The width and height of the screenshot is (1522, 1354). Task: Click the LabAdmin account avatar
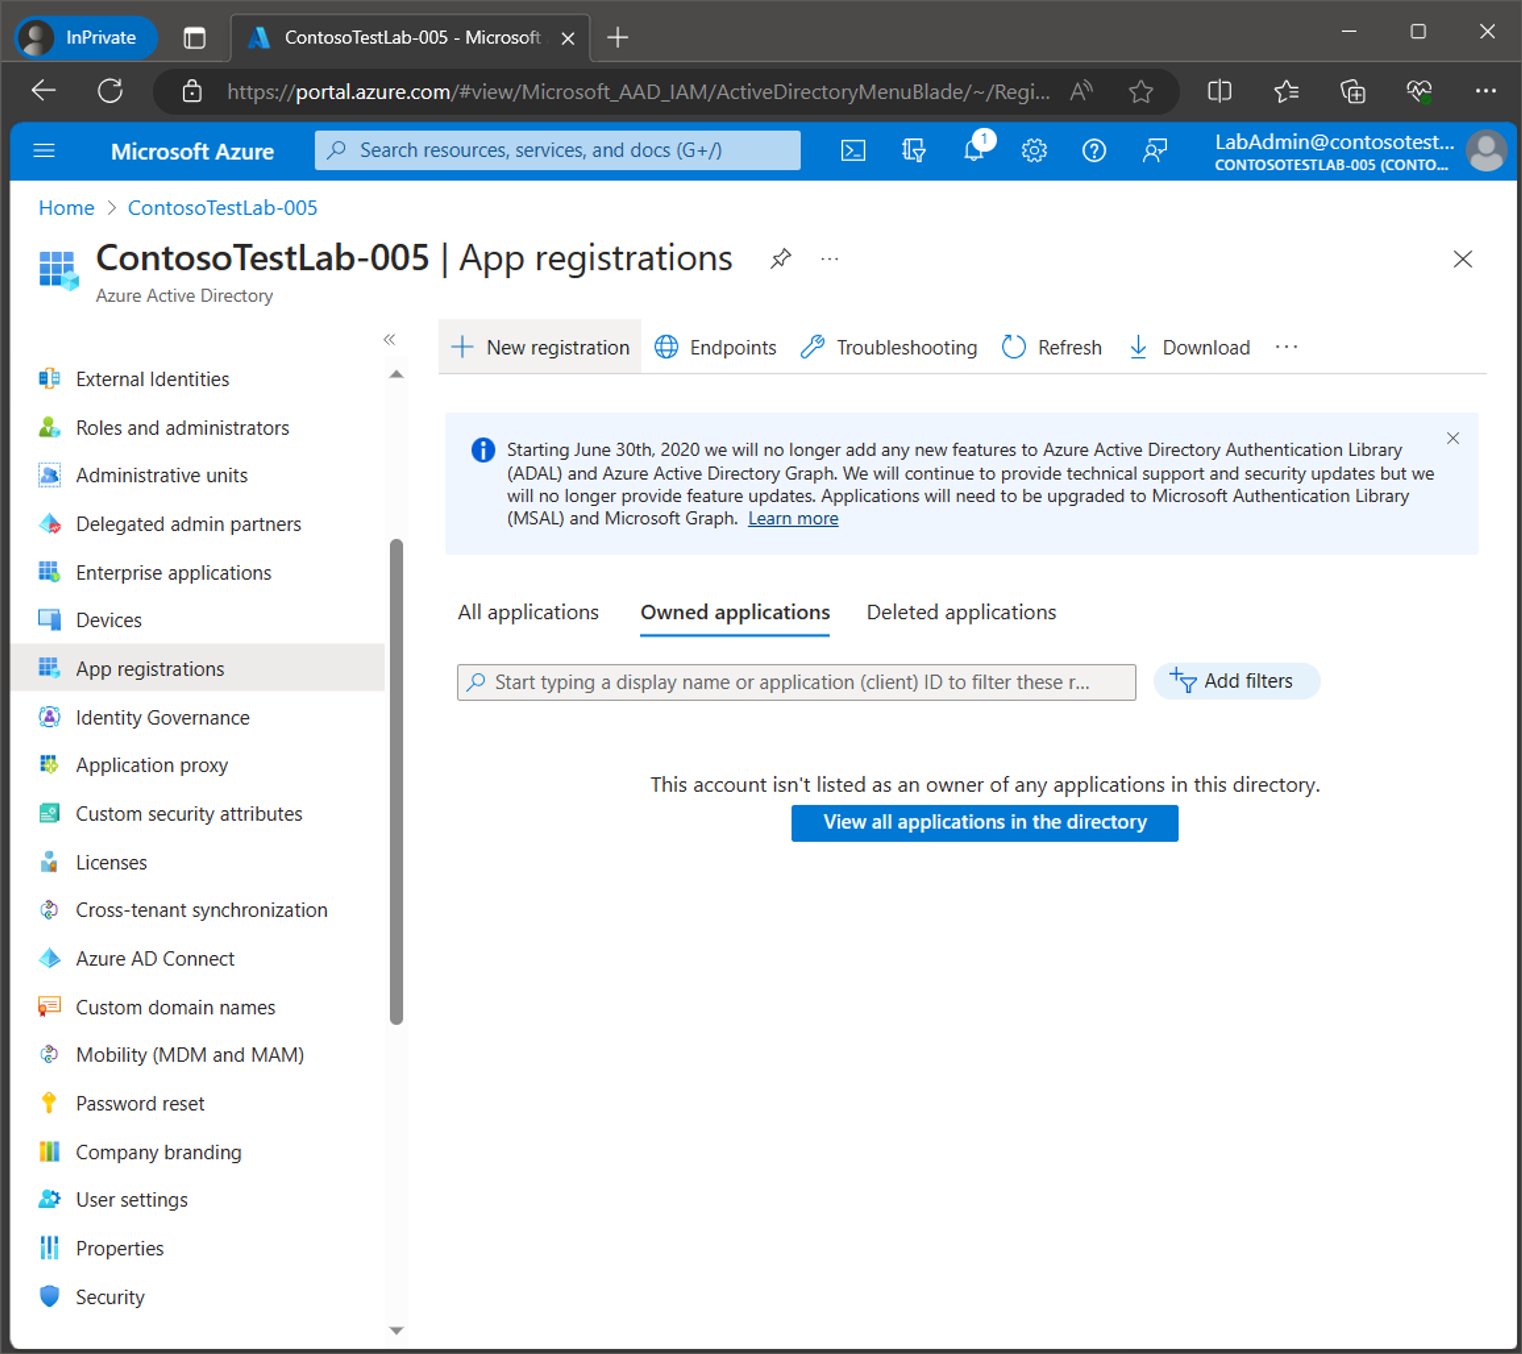[x=1486, y=151]
